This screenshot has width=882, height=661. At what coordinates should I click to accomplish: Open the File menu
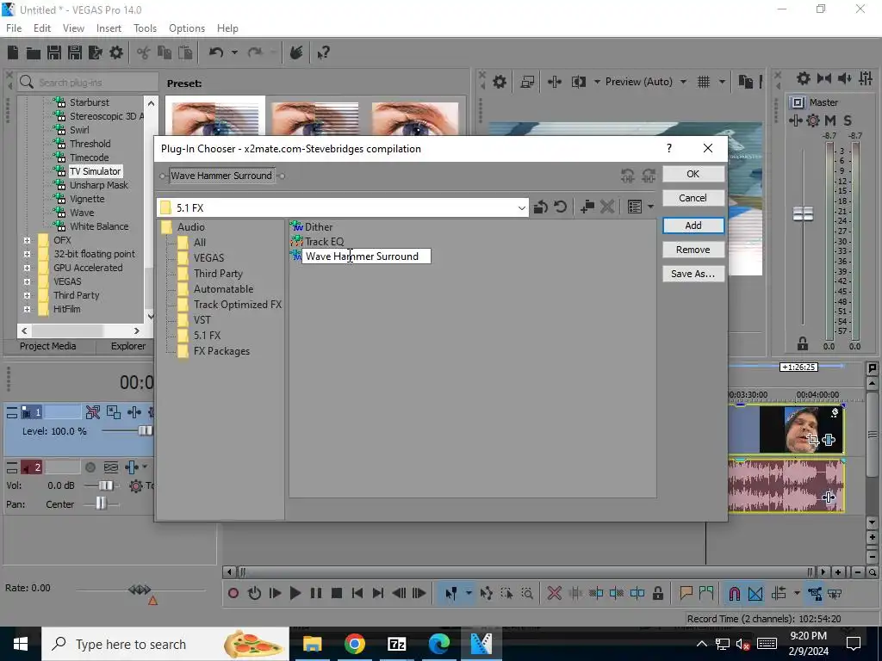(14, 28)
